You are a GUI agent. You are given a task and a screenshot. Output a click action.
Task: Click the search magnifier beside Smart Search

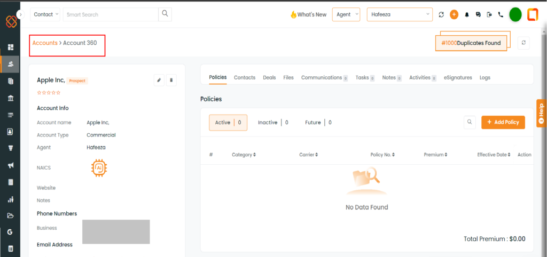[165, 14]
